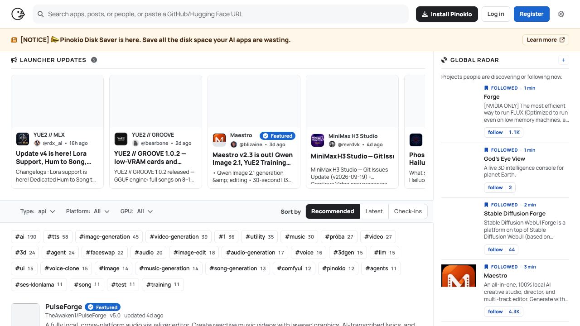This screenshot has width=580, height=326.
Task: Focus the search apps input field
Action: (x=221, y=14)
